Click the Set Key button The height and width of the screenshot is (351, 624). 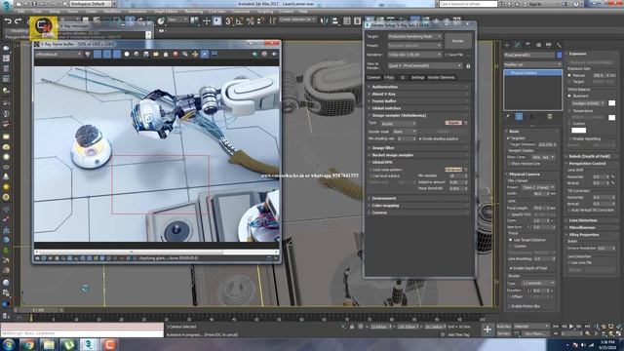[x=503, y=333]
